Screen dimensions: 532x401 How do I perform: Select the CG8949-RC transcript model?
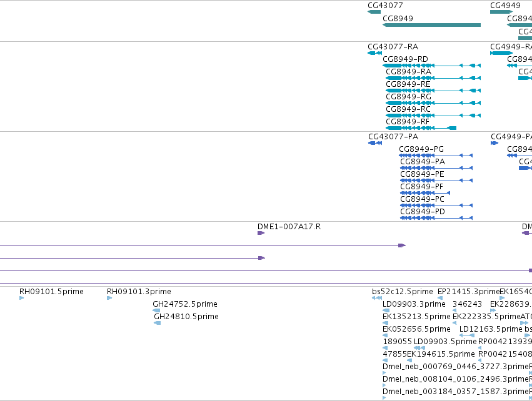click(433, 116)
